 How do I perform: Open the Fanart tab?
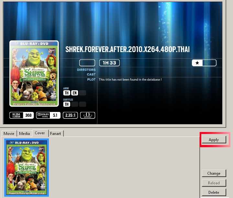(x=56, y=133)
